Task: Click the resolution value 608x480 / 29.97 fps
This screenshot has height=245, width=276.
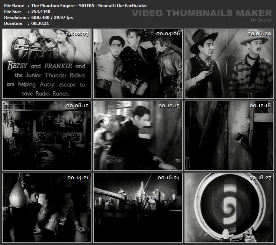Action: (52, 17)
